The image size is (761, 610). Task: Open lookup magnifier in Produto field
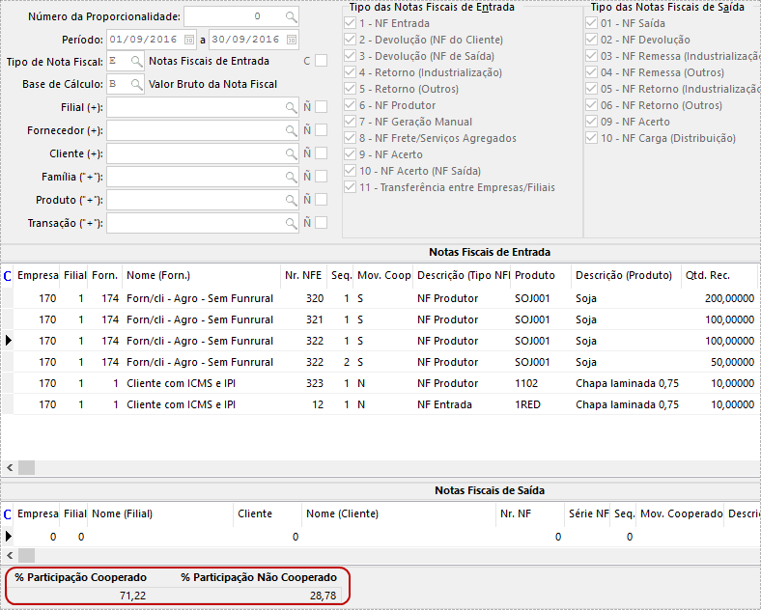pos(291,200)
